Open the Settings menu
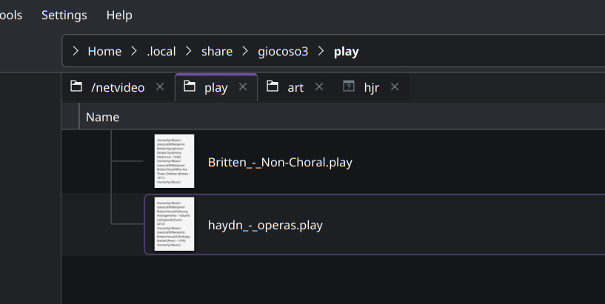605x304 pixels. 64,15
